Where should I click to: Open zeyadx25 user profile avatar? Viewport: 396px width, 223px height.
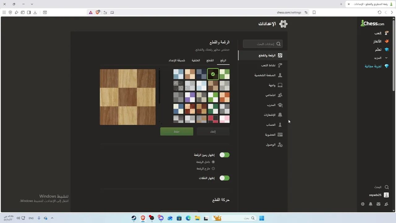[x=386, y=195]
